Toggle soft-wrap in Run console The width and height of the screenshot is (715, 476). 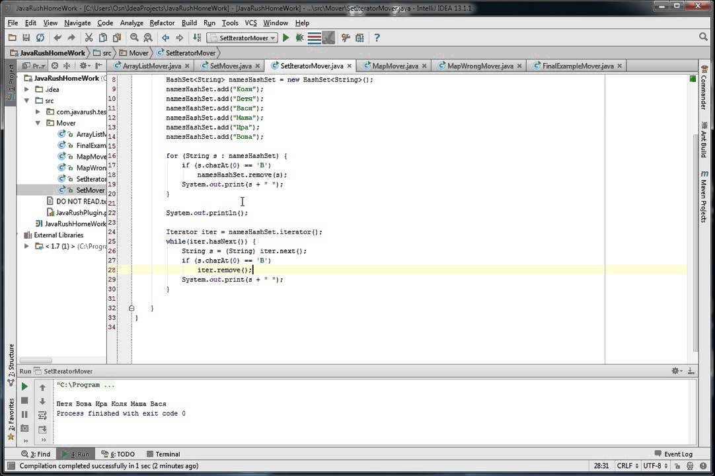coord(42,415)
